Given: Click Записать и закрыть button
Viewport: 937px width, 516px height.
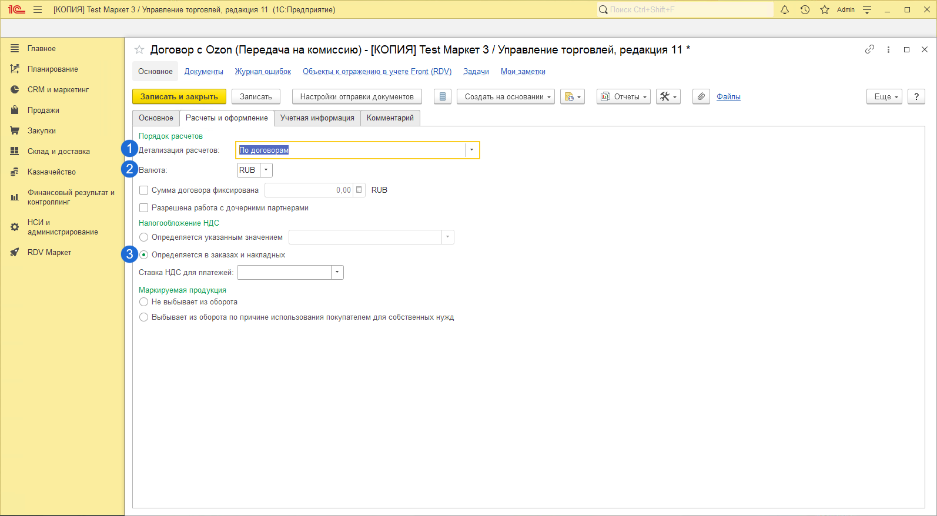Looking at the screenshot, I should coord(179,96).
